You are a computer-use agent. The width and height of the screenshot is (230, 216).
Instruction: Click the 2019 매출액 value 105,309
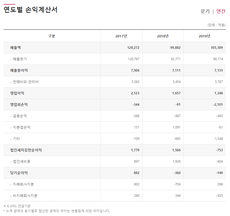click(x=217, y=47)
